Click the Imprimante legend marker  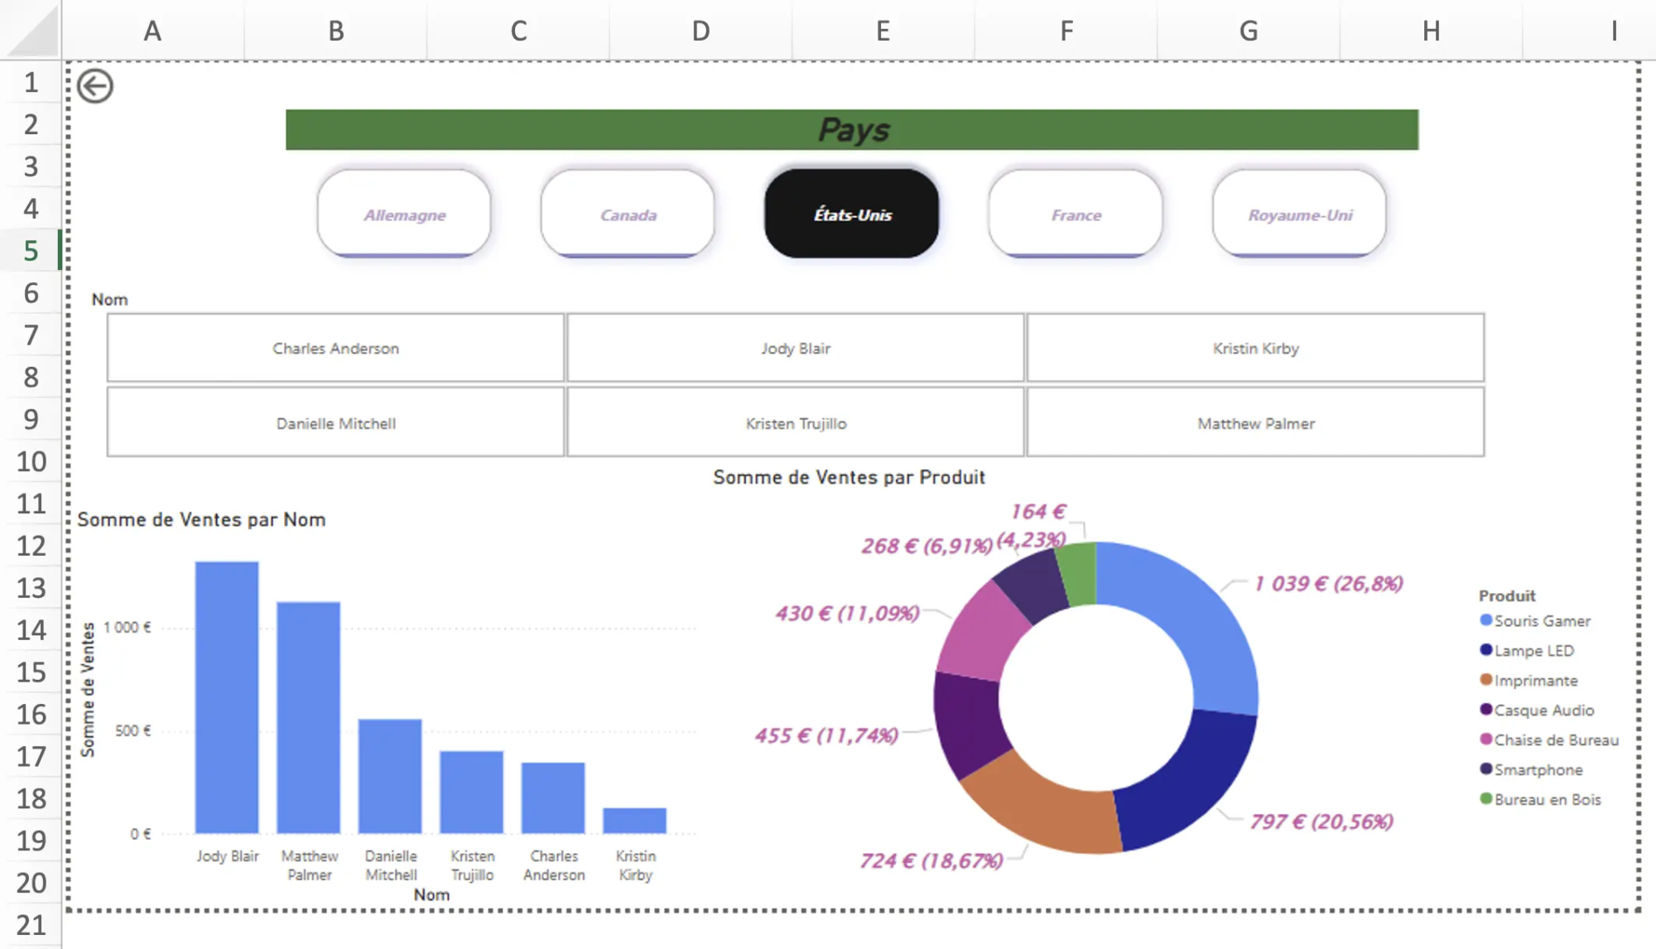click(x=1485, y=680)
